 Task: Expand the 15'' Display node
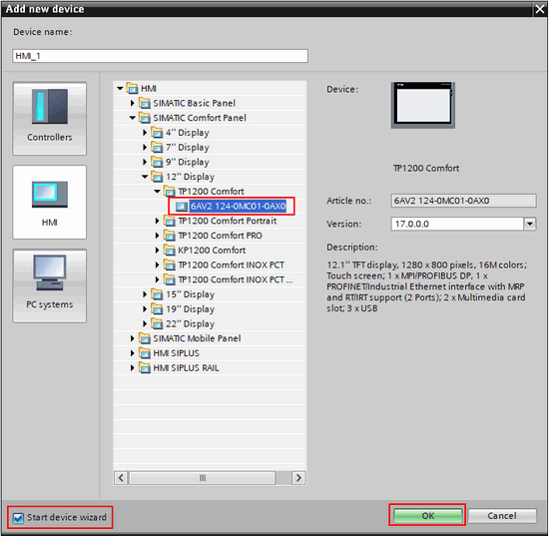145,294
